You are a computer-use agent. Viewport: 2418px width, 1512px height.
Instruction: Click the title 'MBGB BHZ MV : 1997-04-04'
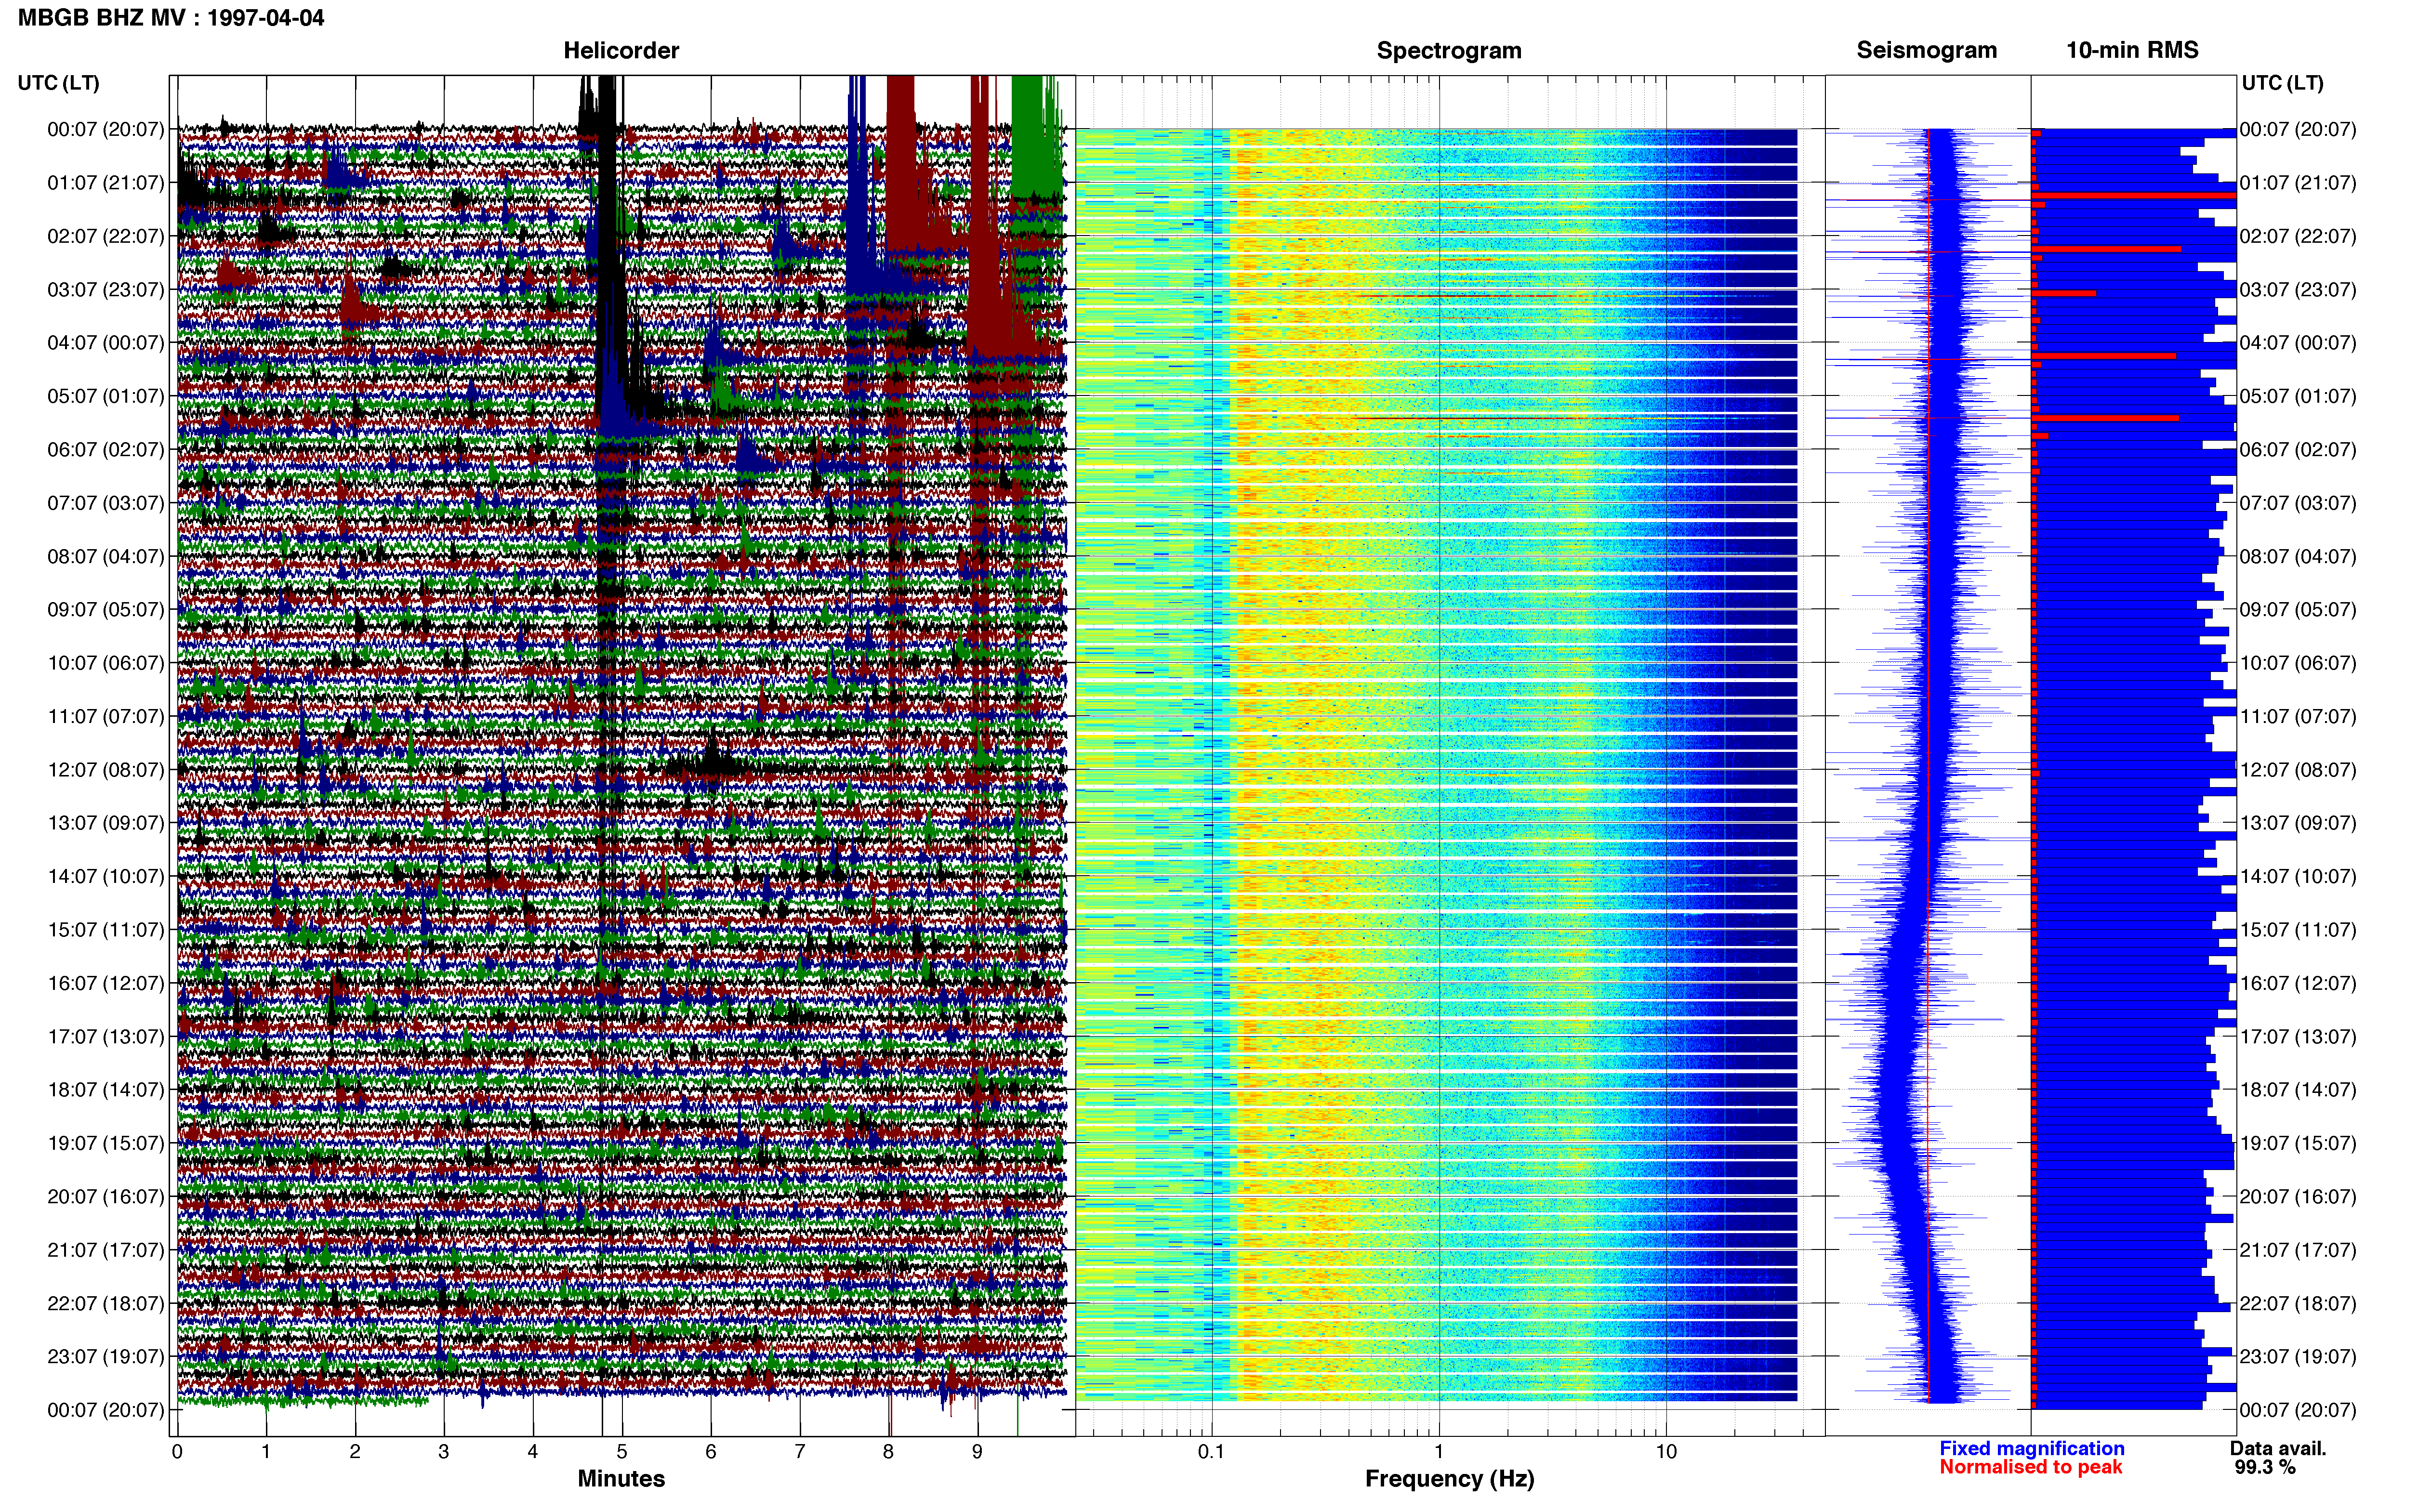[x=171, y=18]
